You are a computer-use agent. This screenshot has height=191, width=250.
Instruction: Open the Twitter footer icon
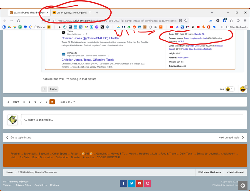(x=131, y=183)
